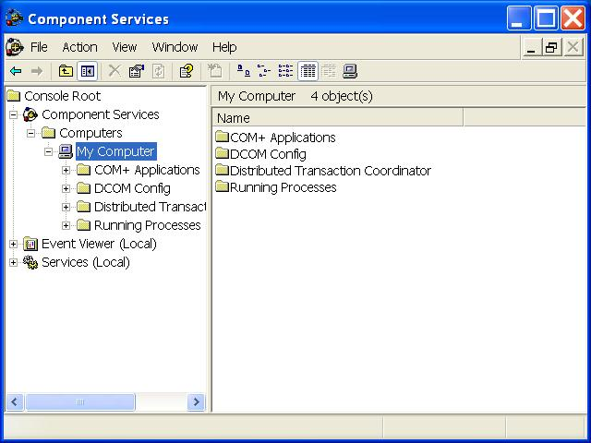Screen dimensions: 591x443
Task: Click the Refresh toolbar icon
Action: click(x=158, y=71)
